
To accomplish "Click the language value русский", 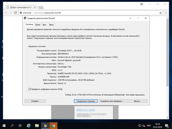I will click(69, 60).
